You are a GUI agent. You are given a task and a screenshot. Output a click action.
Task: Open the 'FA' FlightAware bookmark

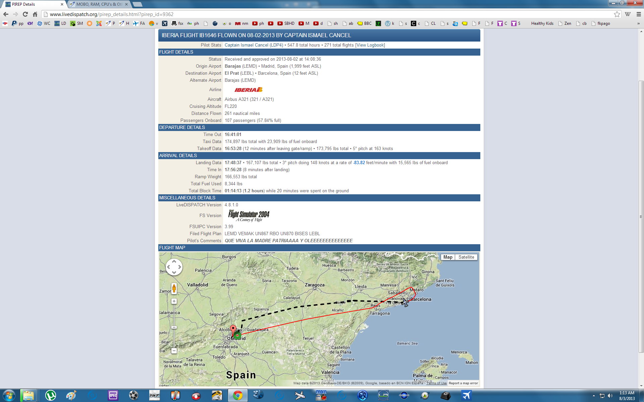(139, 23)
